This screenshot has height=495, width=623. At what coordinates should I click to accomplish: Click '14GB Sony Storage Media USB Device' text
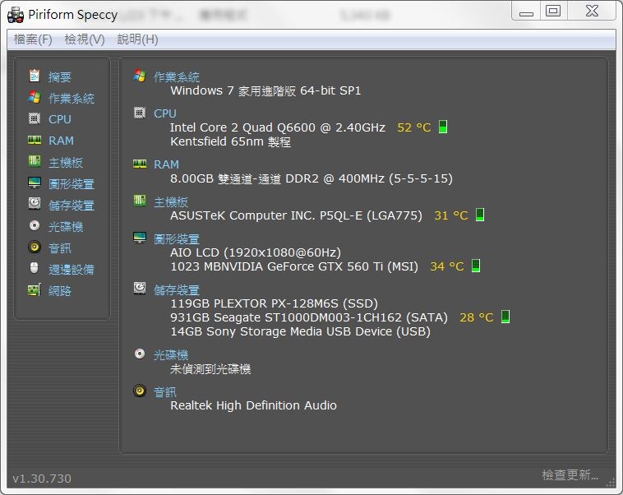282,331
